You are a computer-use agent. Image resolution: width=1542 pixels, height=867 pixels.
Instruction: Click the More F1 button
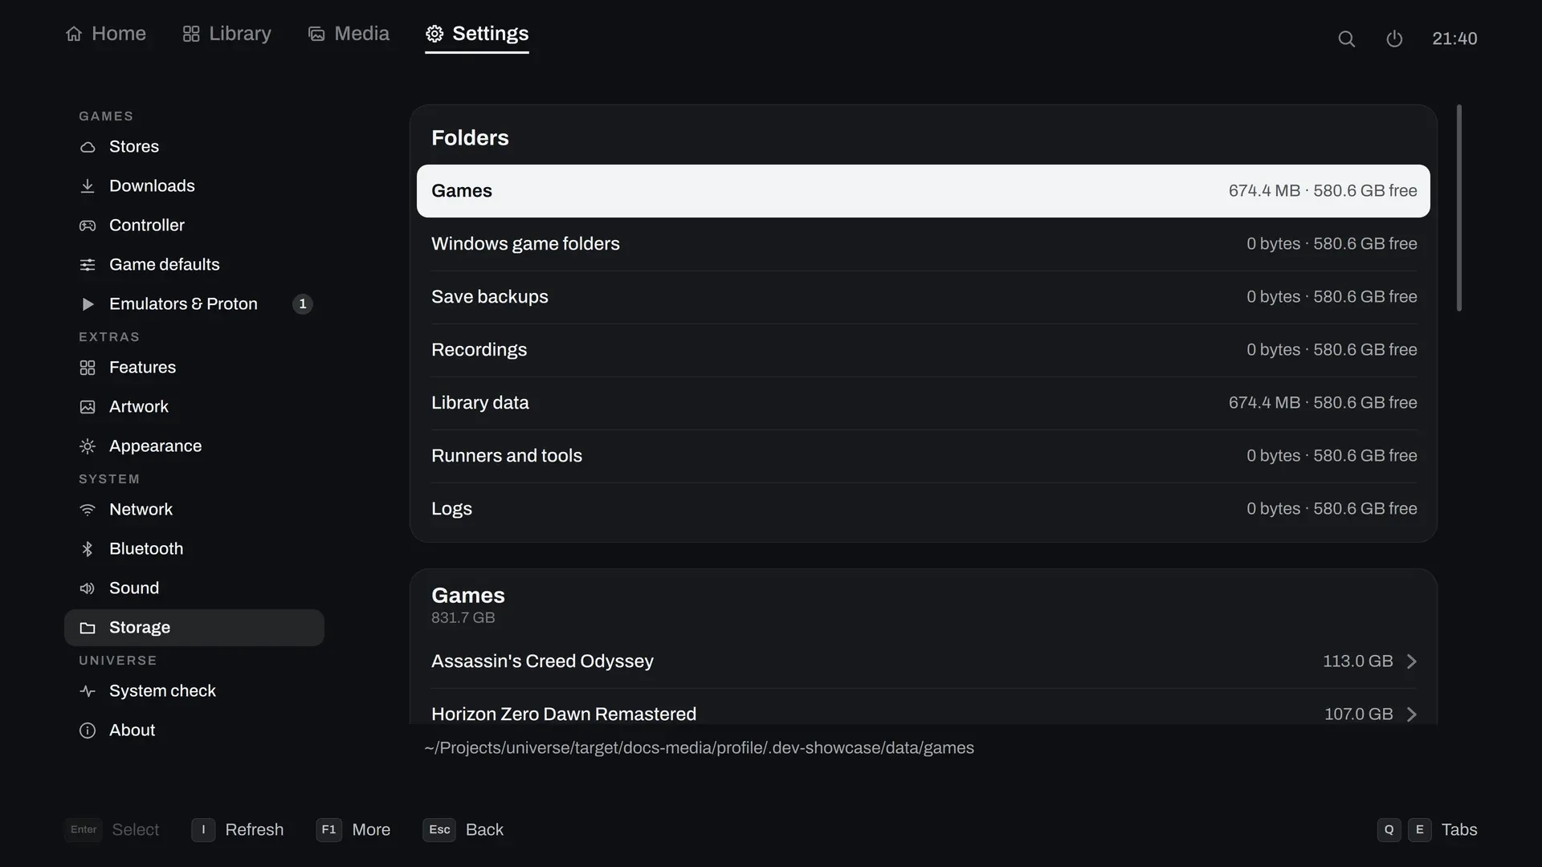[x=353, y=830]
